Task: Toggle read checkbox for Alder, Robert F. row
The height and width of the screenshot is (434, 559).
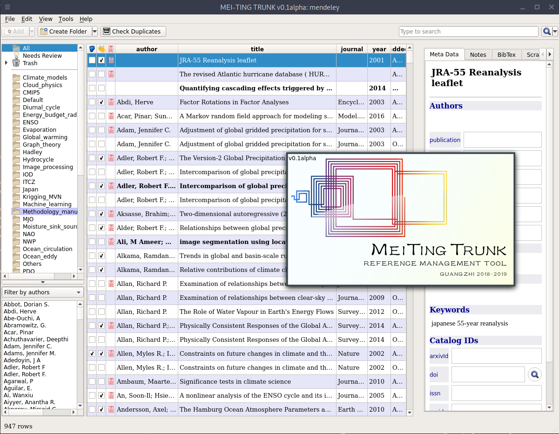Action: point(101,228)
